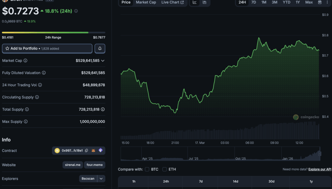Open the Explore our API link
The width and height of the screenshot is (332, 189).
(x=320, y=169)
